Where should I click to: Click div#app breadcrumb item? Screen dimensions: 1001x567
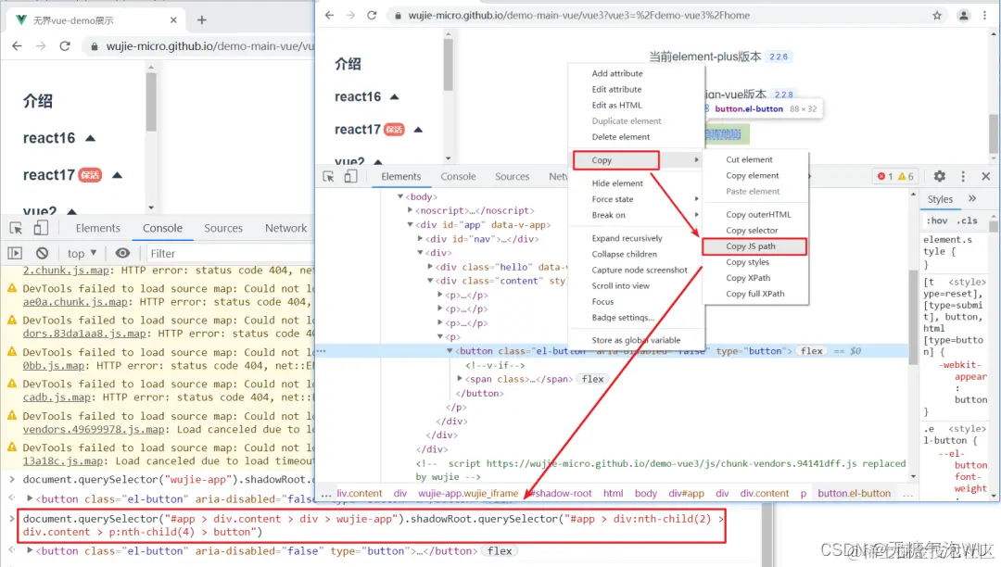click(686, 493)
